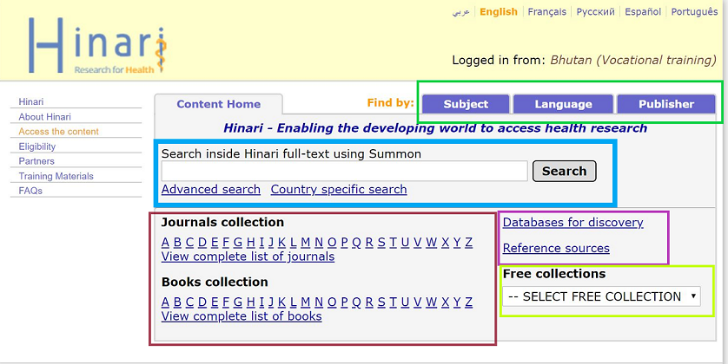The image size is (728, 364).
Task: Open About Hinari in the sidebar
Action: (44, 117)
